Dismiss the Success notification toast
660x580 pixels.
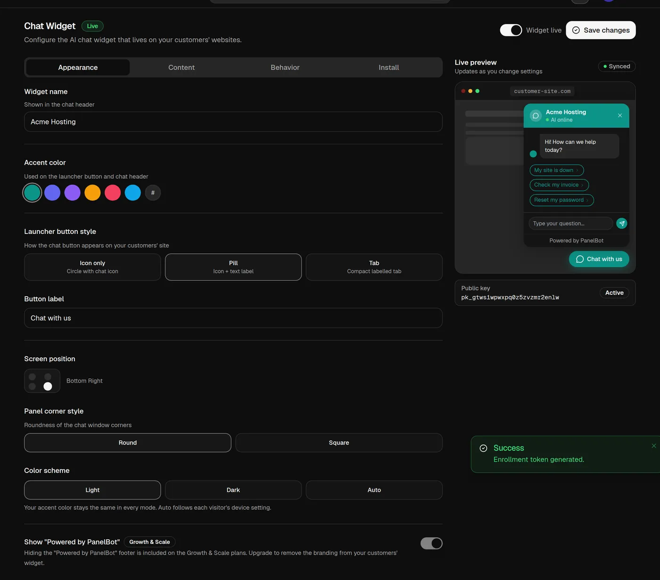tap(654, 446)
